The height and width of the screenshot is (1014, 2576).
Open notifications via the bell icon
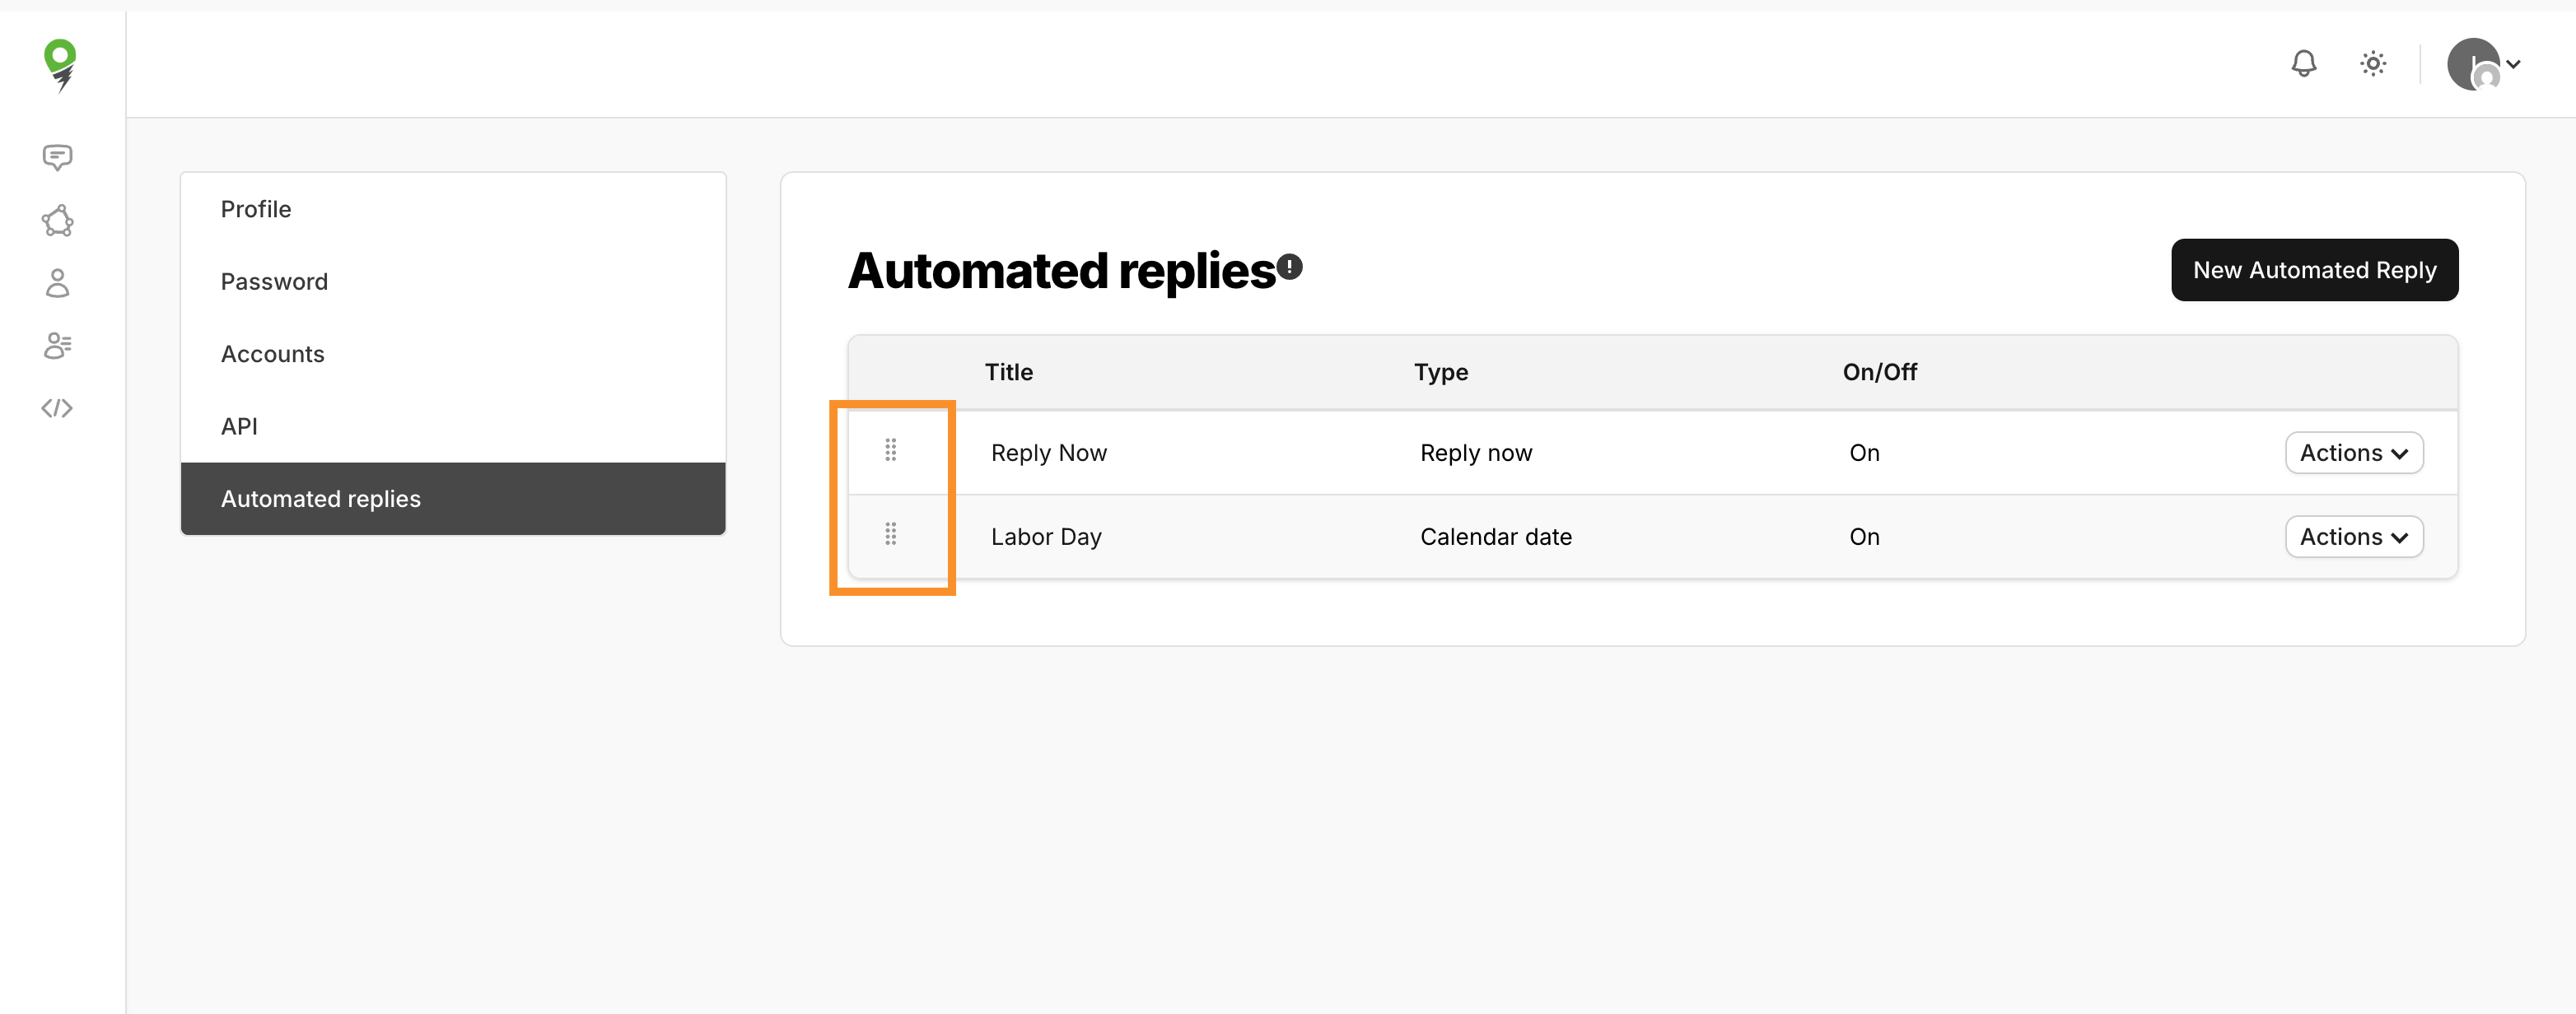pos(2304,63)
